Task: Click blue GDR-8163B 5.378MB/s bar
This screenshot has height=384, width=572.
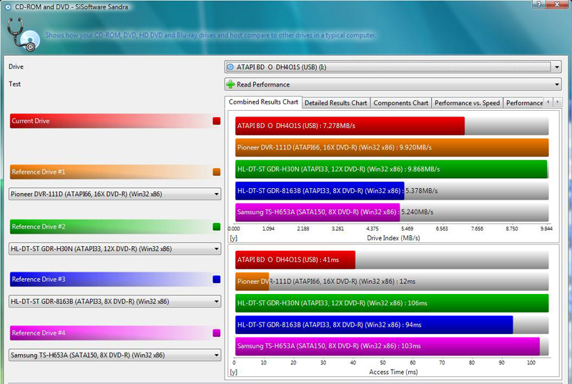Action: click(x=320, y=191)
